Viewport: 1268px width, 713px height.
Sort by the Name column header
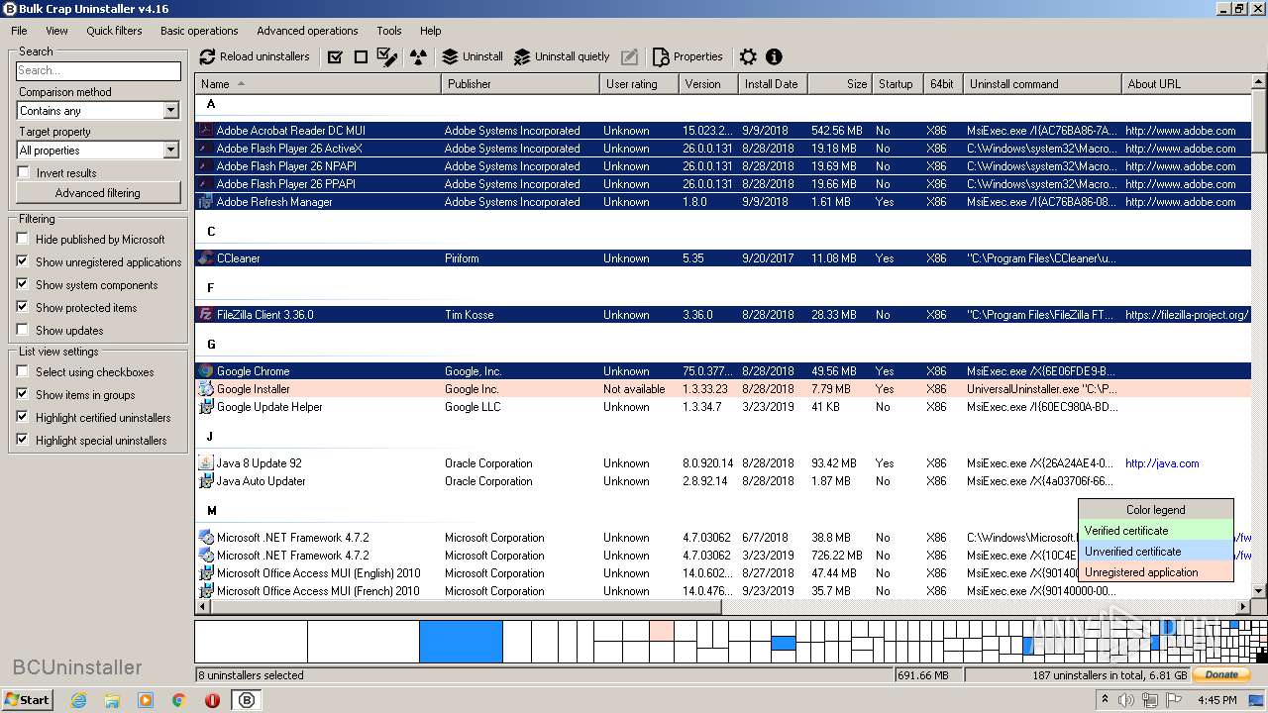coord(318,84)
